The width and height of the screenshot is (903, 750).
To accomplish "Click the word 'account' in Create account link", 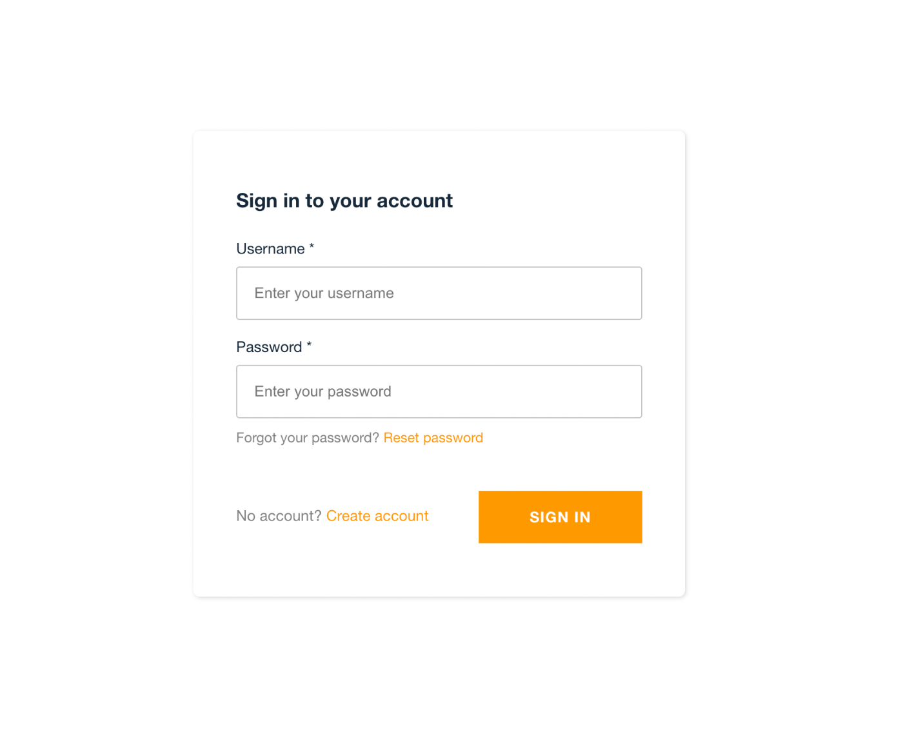I will pos(401,516).
